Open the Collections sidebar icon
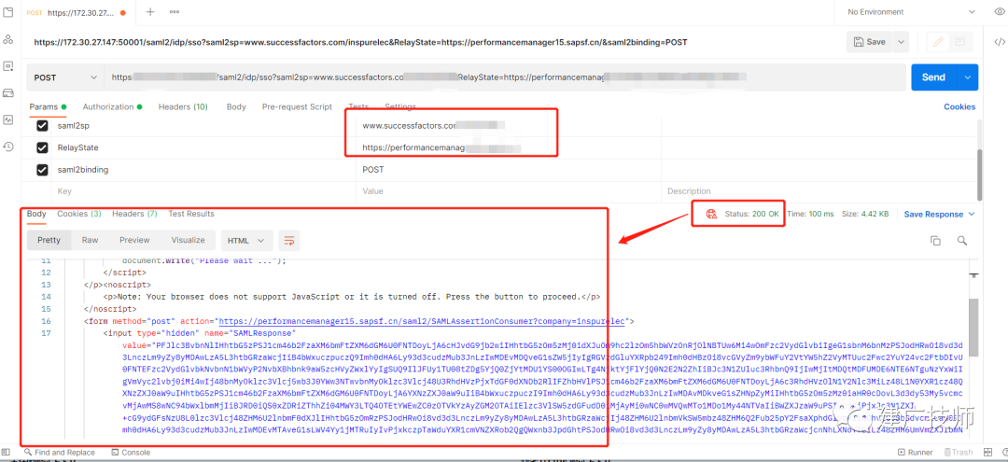 (x=8, y=12)
